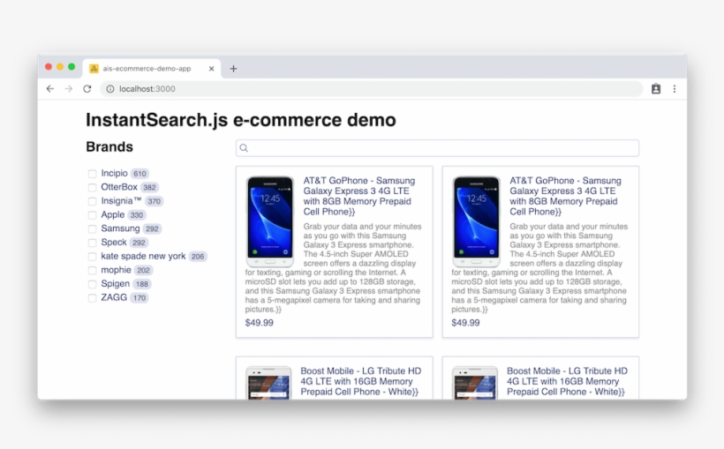The height and width of the screenshot is (449, 724).
Task: Close the ais-ecommerce-demo-app tab
Action: pyautogui.click(x=212, y=69)
